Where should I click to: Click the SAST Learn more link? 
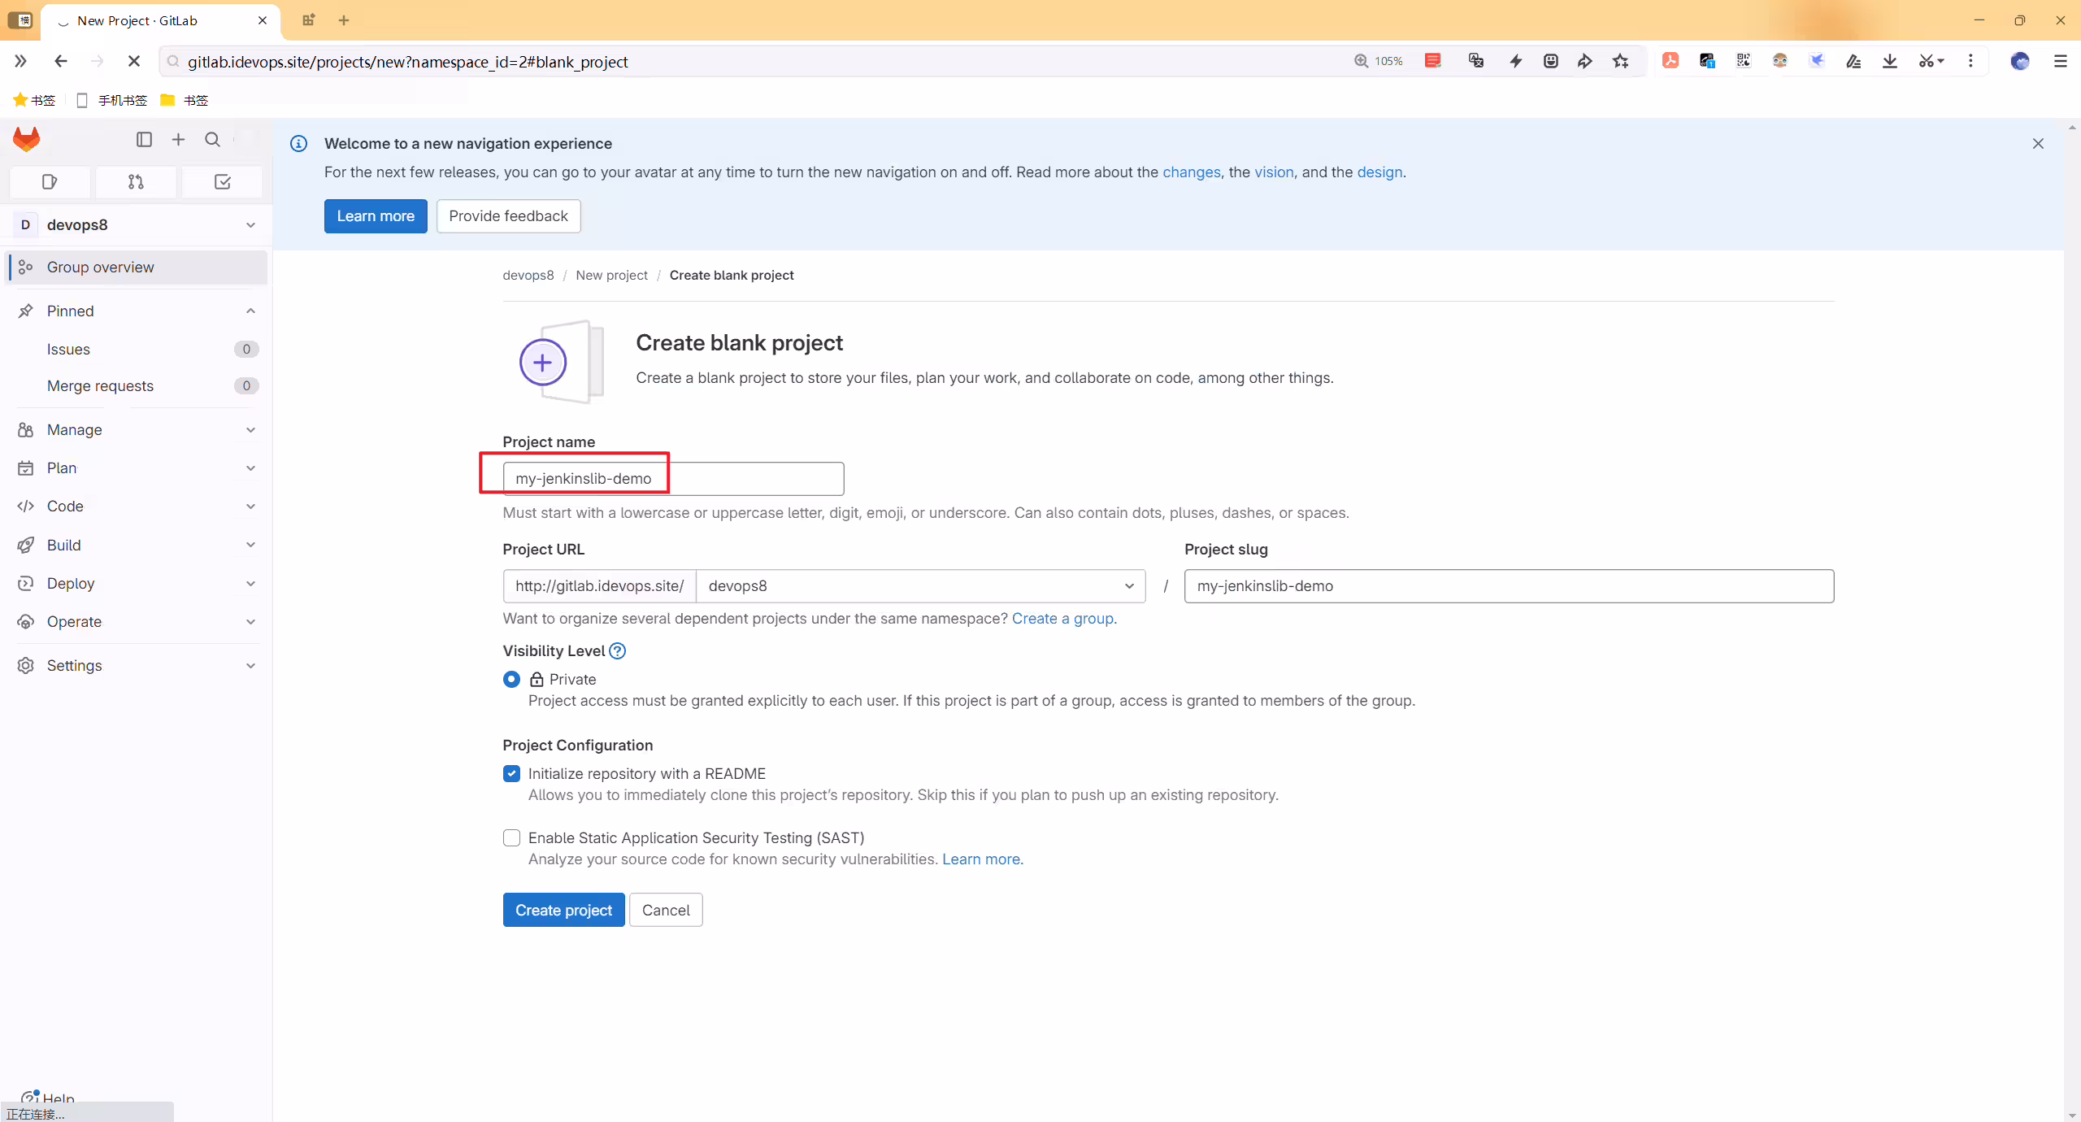tap(982, 859)
